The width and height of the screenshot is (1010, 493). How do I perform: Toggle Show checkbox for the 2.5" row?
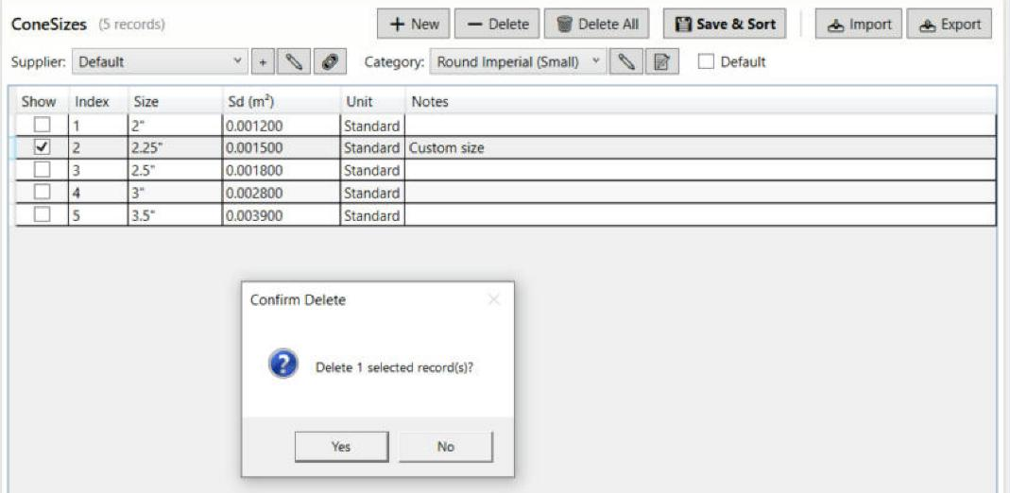click(x=42, y=170)
